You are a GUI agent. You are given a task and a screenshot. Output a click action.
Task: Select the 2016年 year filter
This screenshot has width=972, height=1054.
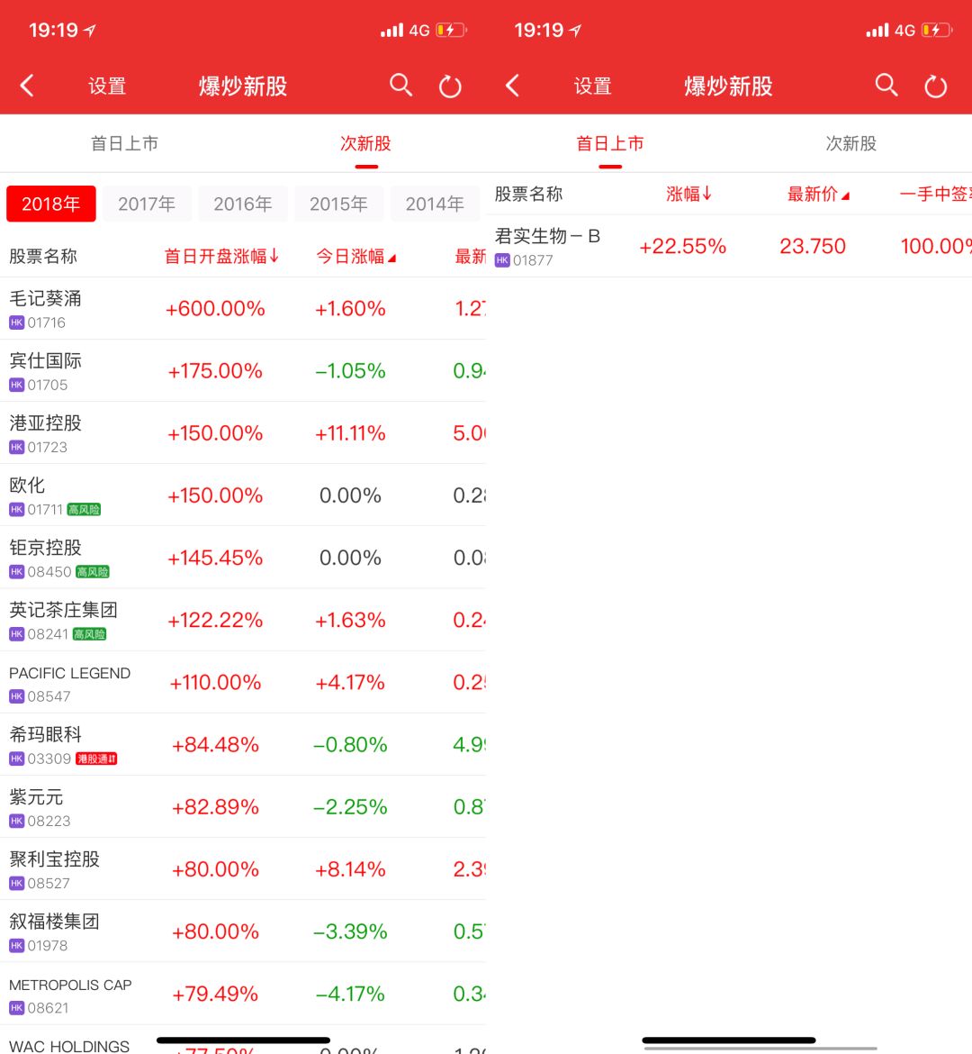[243, 204]
